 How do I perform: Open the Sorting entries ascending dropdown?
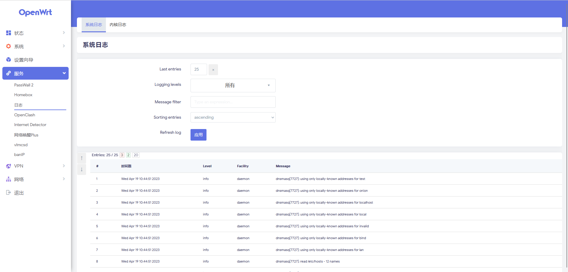coord(233,117)
